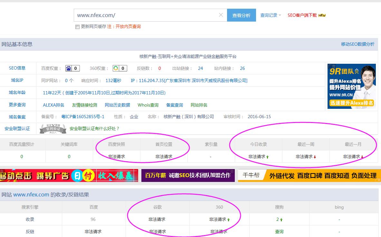The width and height of the screenshot is (381, 237).
Task: Click the green arrow beside 搜狗 收录 value 2
Action: tap(281, 220)
